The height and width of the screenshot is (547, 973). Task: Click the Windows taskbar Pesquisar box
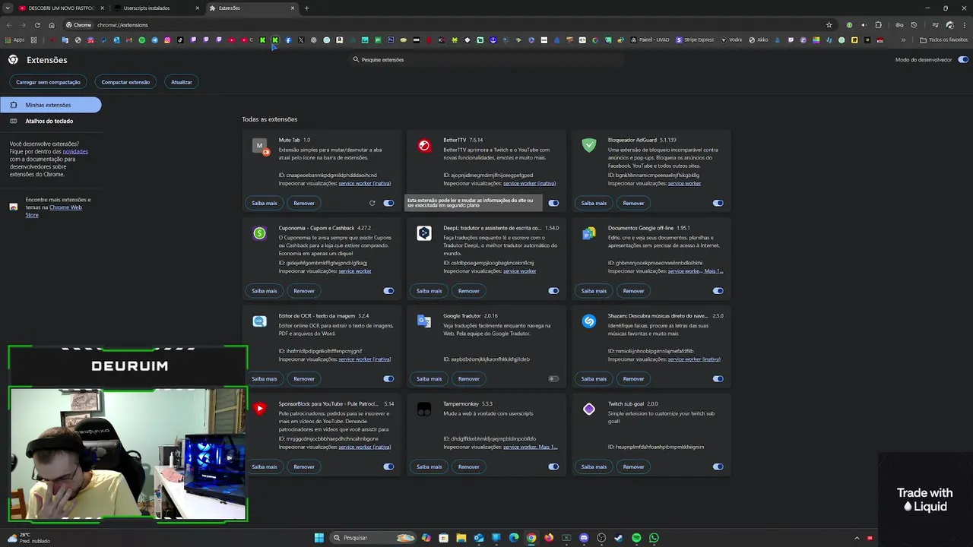pyautogui.click(x=373, y=538)
